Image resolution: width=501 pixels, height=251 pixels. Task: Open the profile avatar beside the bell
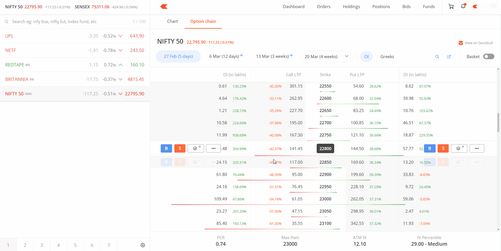tap(475, 6)
